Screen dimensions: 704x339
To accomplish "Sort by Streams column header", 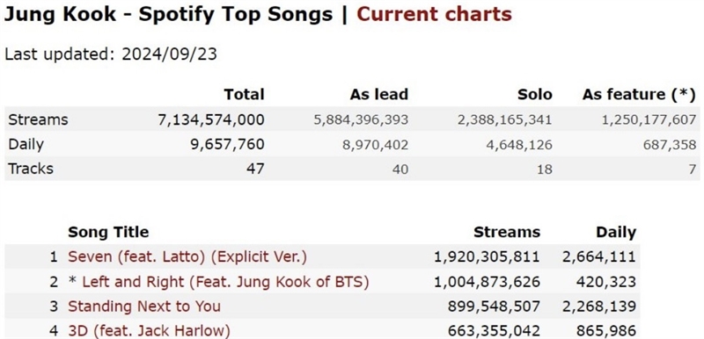I will coord(507,232).
